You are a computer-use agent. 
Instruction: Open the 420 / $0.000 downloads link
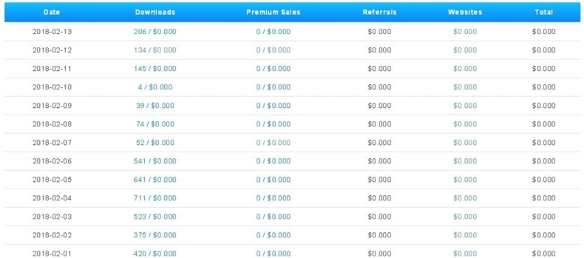155,253
